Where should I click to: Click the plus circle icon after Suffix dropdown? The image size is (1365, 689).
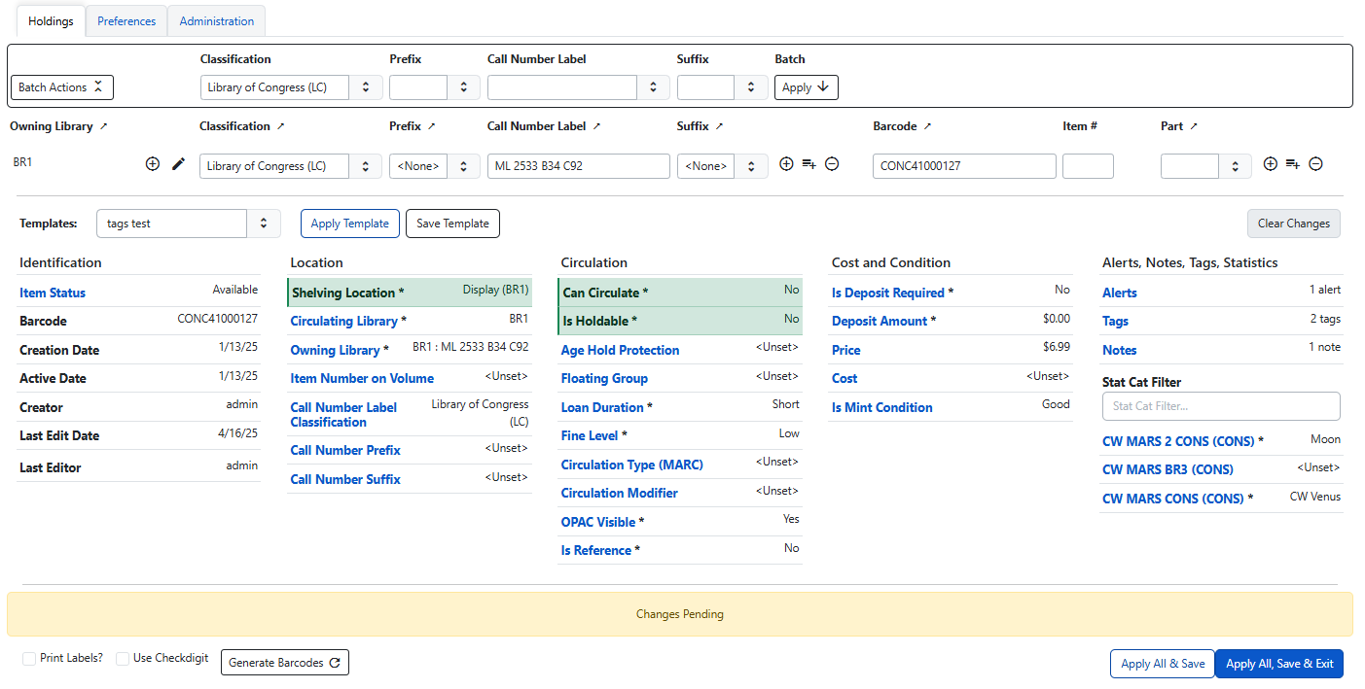(787, 164)
